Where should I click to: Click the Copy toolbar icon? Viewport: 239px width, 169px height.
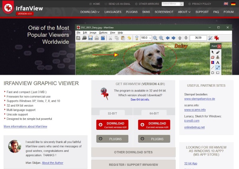click(117, 38)
